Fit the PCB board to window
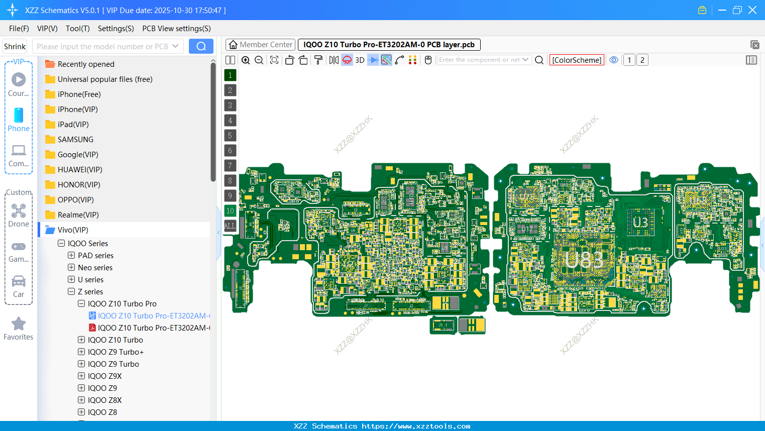The height and width of the screenshot is (431, 765). pyautogui.click(x=274, y=60)
